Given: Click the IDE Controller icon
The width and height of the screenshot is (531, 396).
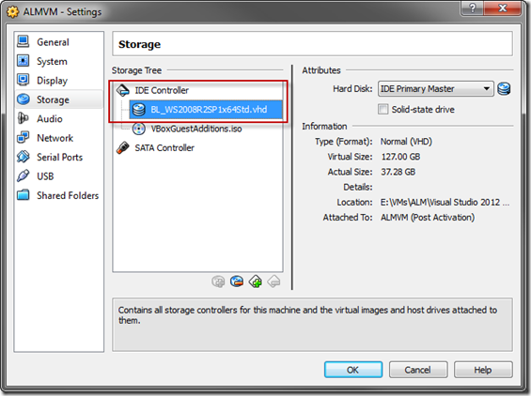Looking at the screenshot, I should pyautogui.click(x=122, y=90).
